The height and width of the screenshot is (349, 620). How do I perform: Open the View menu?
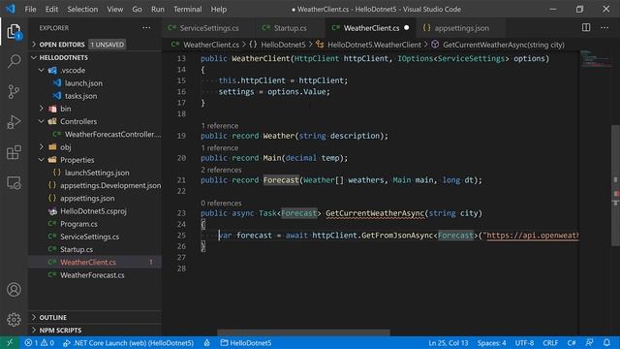[x=114, y=9]
